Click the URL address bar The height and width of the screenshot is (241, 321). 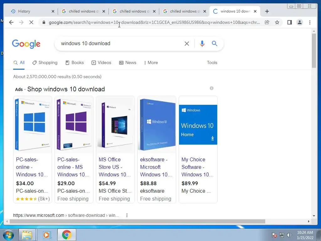154,22
